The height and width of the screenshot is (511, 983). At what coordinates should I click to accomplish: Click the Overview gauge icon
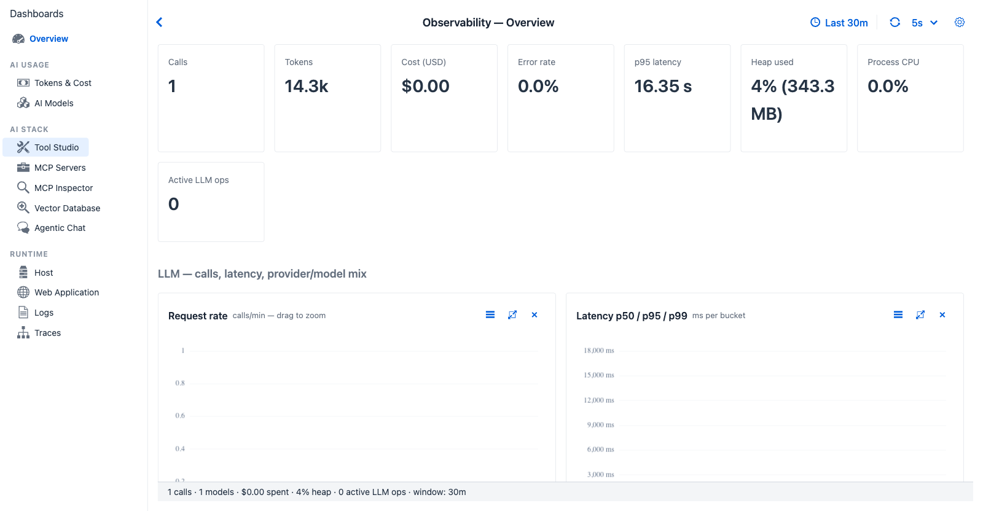[x=18, y=39]
